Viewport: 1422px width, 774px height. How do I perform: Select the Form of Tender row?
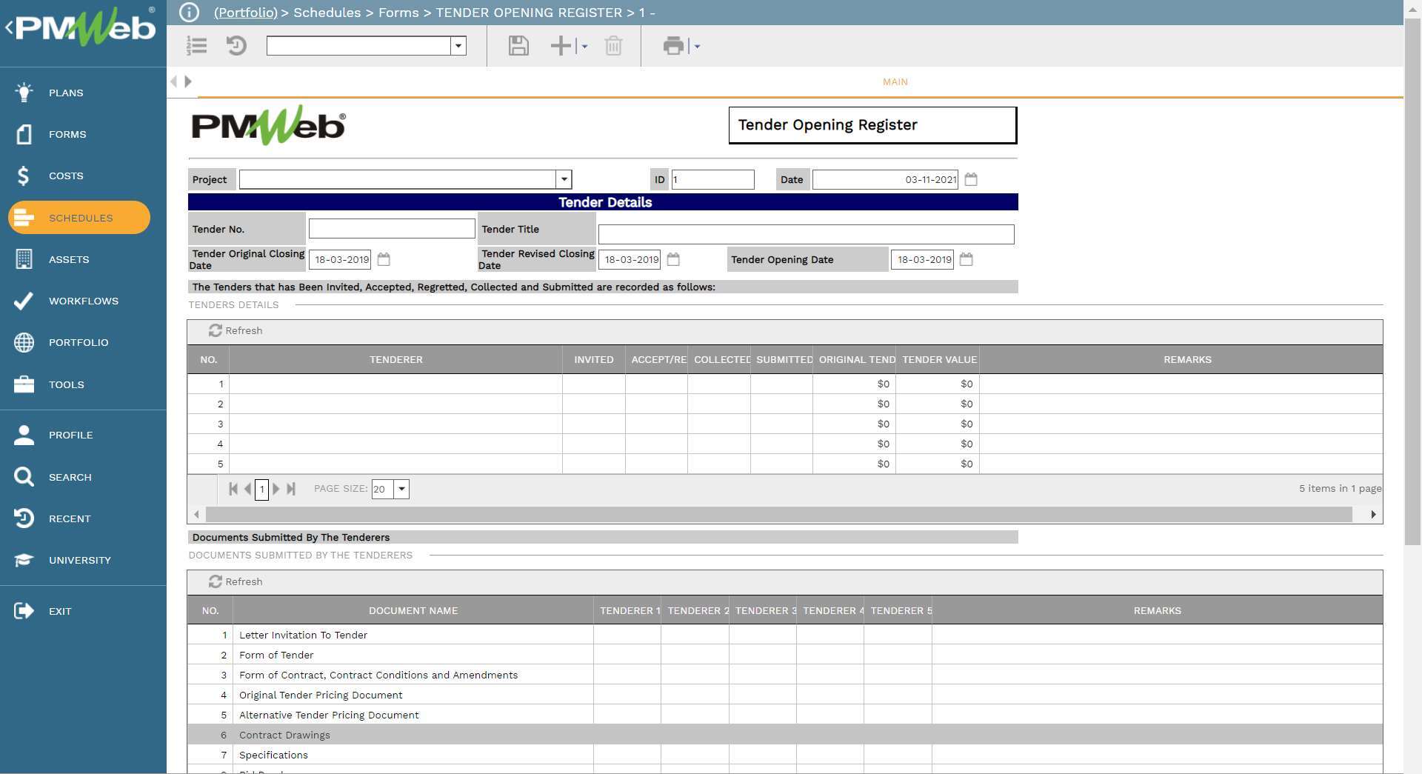pos(785,655)
